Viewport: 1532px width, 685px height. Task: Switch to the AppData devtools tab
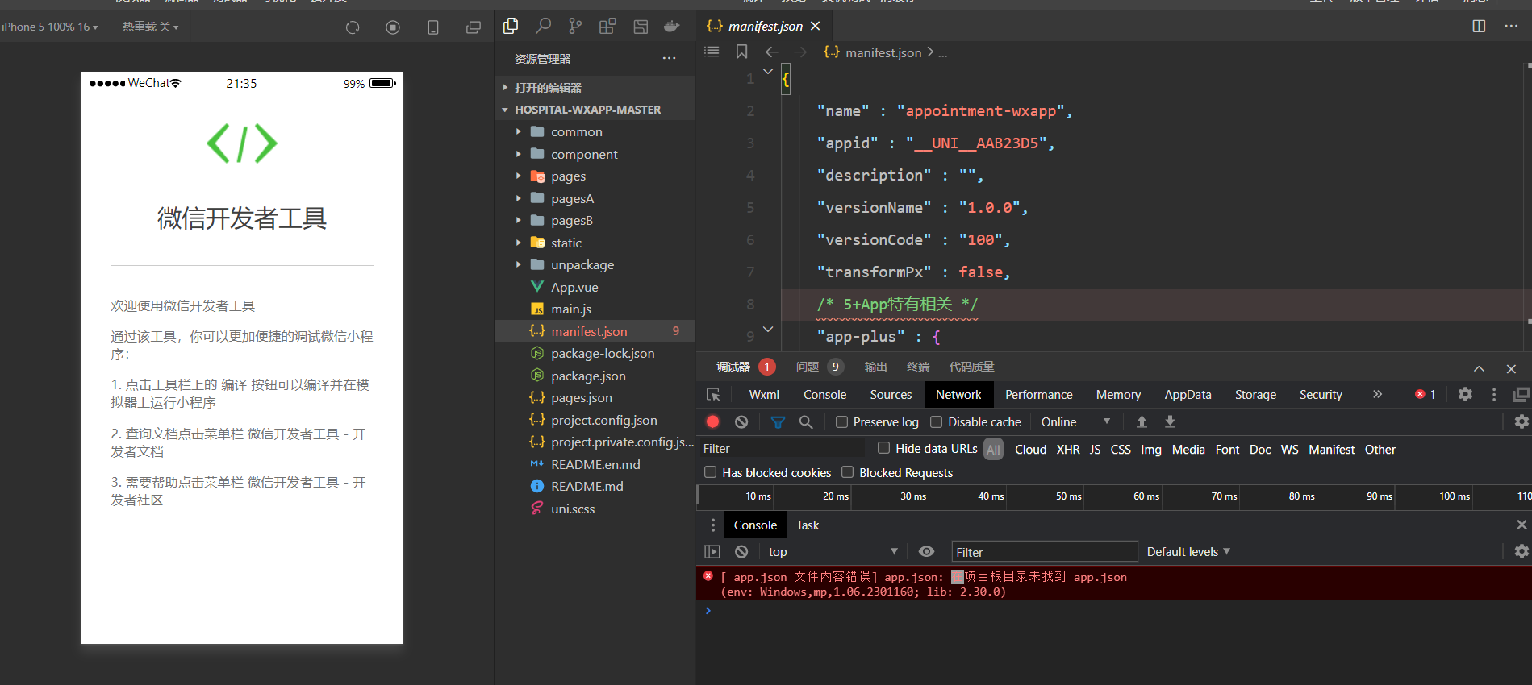pos(1188,395)
